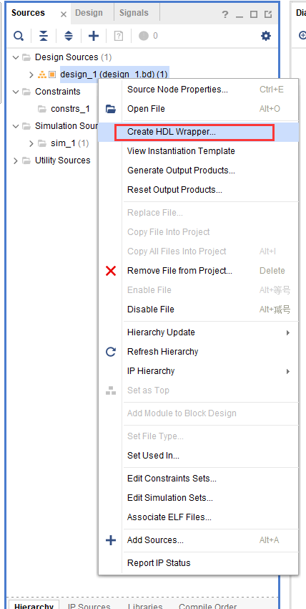
Task: Click the Refresh Hierarchy icon
Action: pyautogui.click(x=111, y=352)
